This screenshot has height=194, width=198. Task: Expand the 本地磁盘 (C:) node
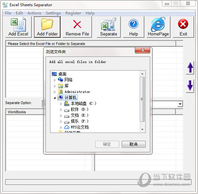tap(61, 104)
